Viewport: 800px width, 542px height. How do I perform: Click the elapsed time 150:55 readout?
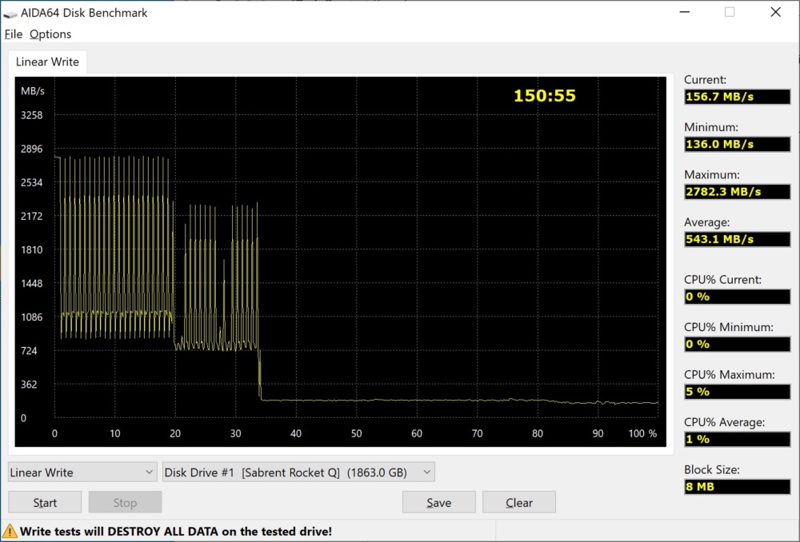544,96
